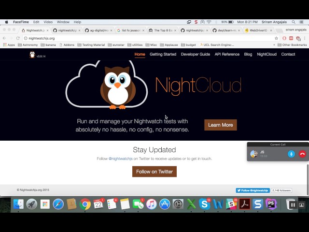The height and width of the screenshot is (232, 309).
Task: Open Google Chrome from the Dock
Action: point(85,204)
